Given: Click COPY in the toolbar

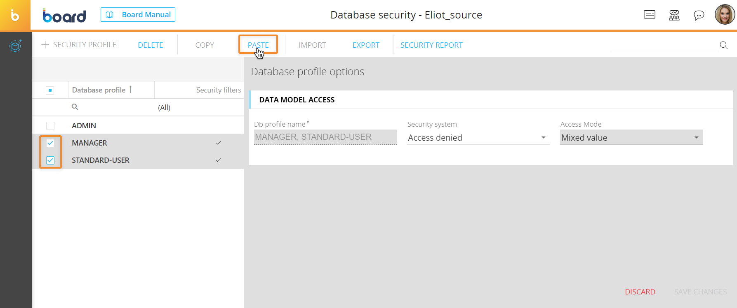Looking at the screenshot, I should tap(205, 45).
